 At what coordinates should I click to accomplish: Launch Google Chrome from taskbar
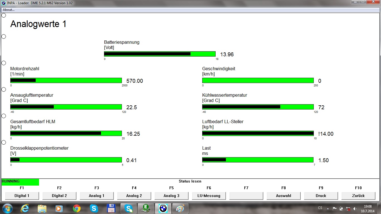[x=77, y=208]
